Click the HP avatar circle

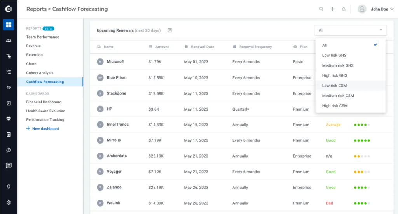(100, 109)
